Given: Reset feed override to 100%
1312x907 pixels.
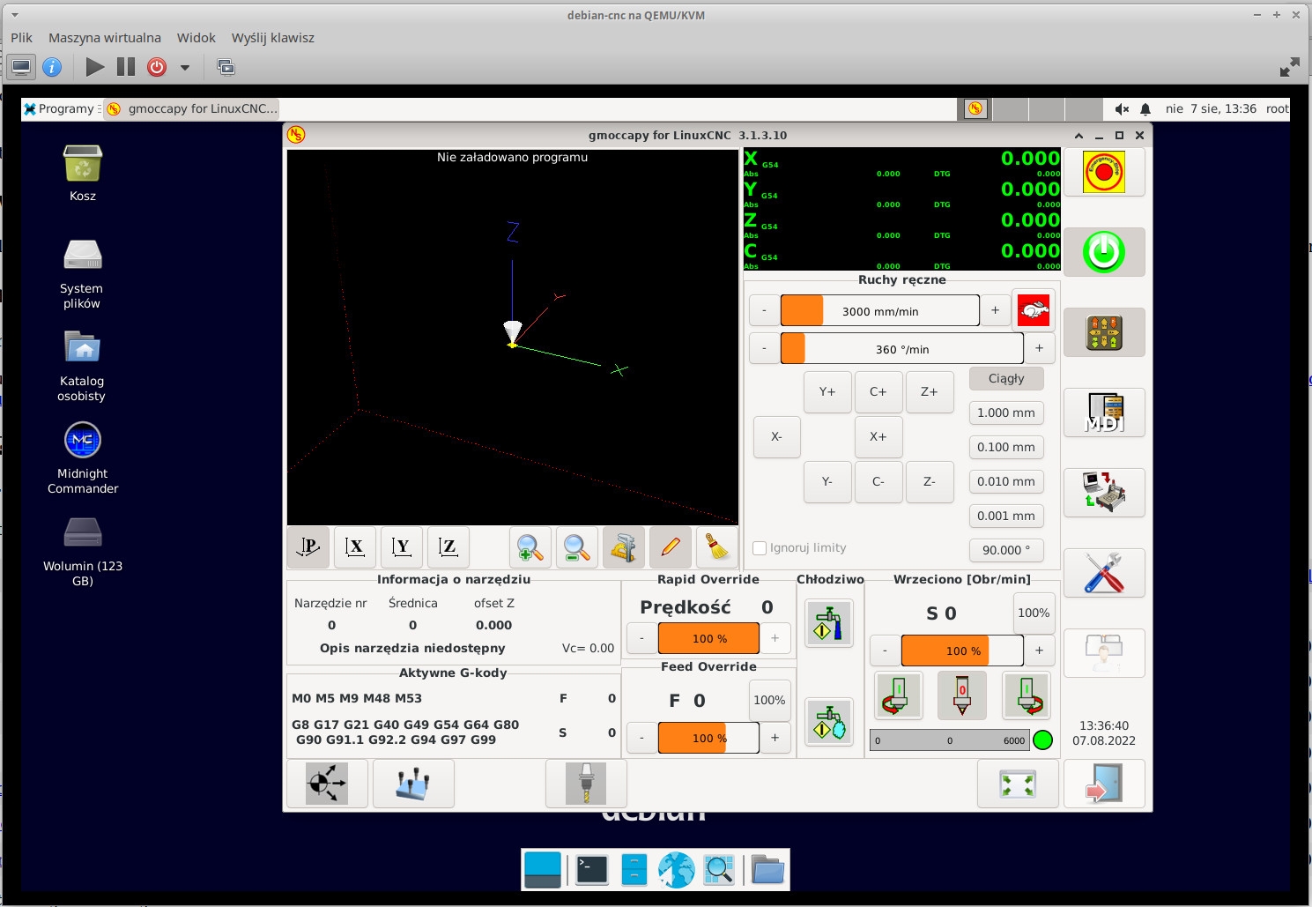Looking at the screenshot, I should [769, 700].
